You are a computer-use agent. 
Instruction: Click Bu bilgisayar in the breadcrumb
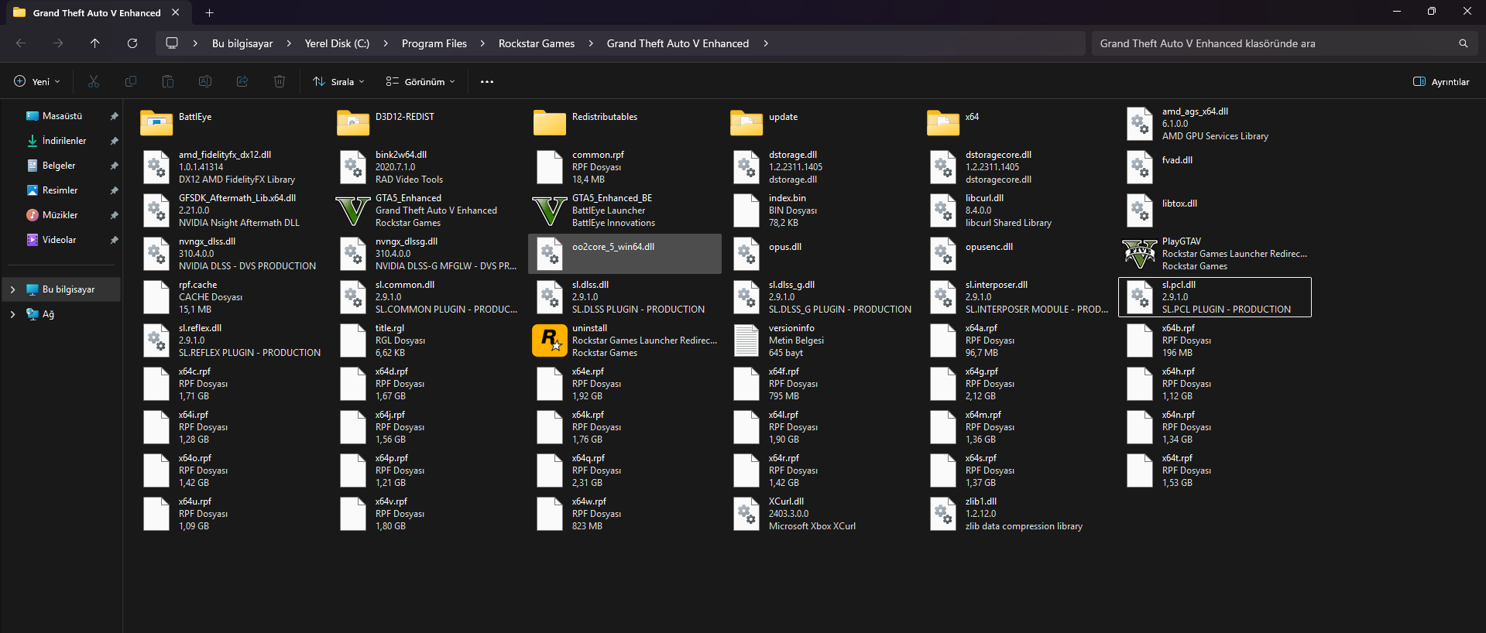pyautogui.click(x=242, y=43)
